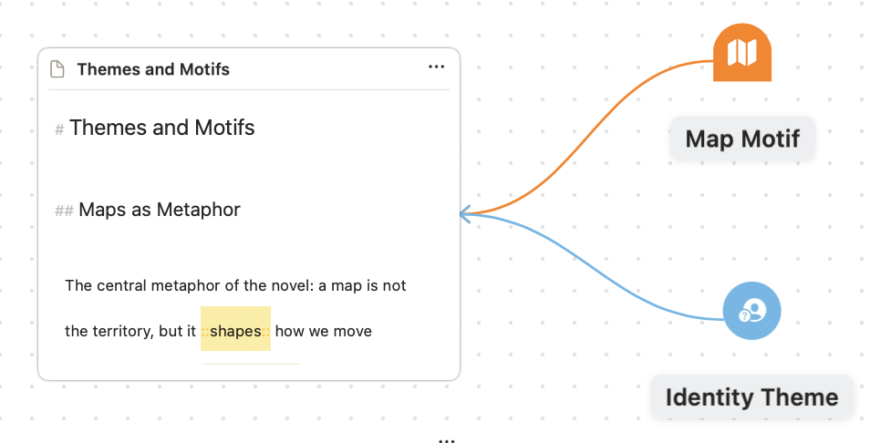Viewport: 870px width, 443px height.
Task: Open the card's three-dot options menu
Action: click(x=436, y=68)
